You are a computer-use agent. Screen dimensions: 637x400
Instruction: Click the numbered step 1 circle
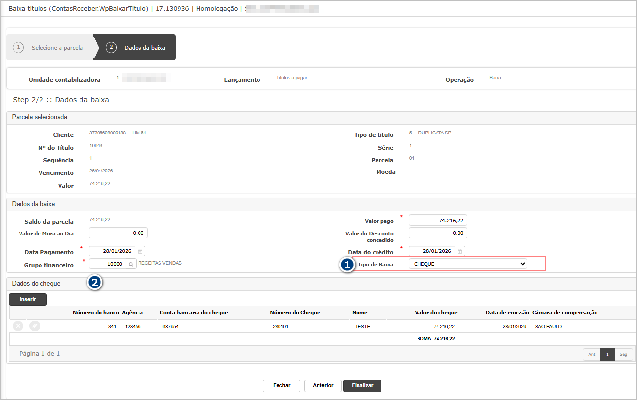coord(18,48)
